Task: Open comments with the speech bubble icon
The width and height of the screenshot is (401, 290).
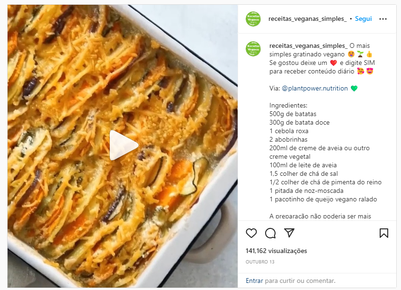Action: click(x=270, y=233)
